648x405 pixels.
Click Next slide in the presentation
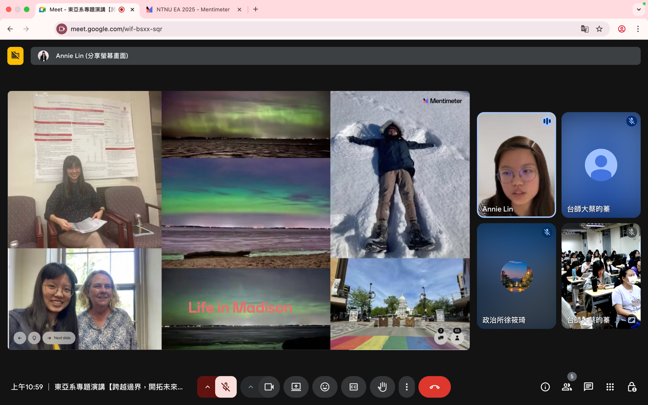[59, 338]
